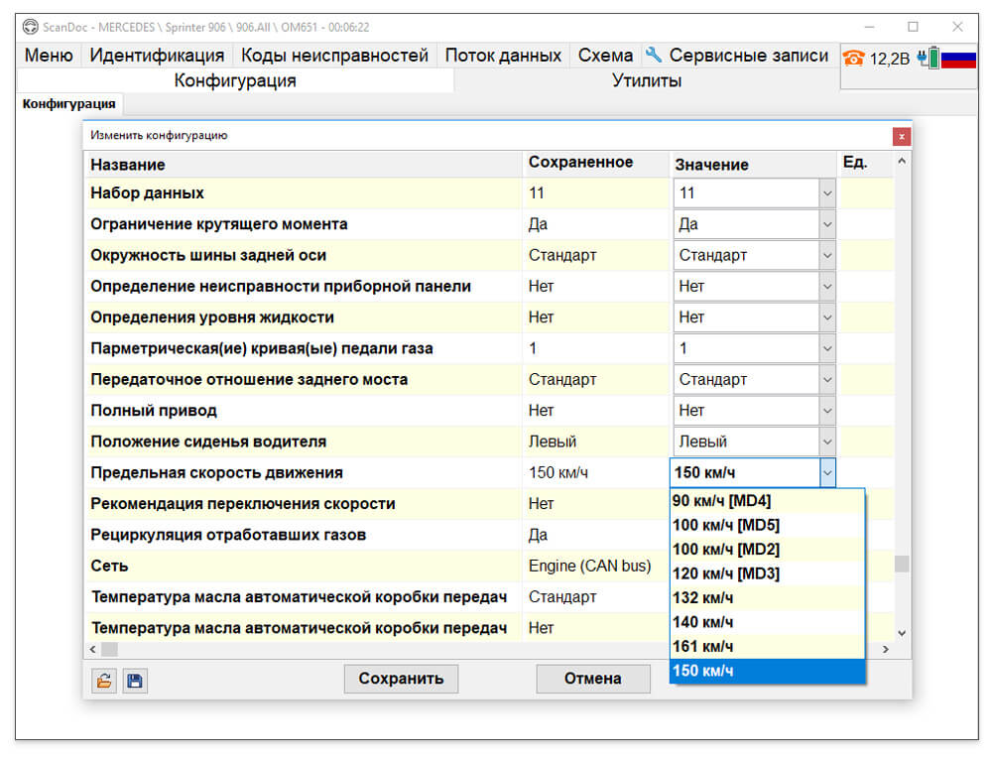Screen dimensions: 992x760
Task: Select the 161 км/ч option
Action: [x=768, y=647]
